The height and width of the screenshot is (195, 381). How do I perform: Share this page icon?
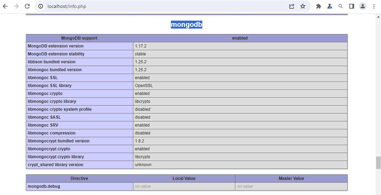click(291, 6)
